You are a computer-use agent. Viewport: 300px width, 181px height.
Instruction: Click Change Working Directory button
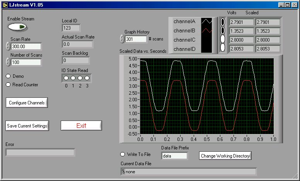pos(225,156)
